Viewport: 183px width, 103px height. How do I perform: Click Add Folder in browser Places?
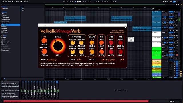pyautogui.click(x=6, y=50)
